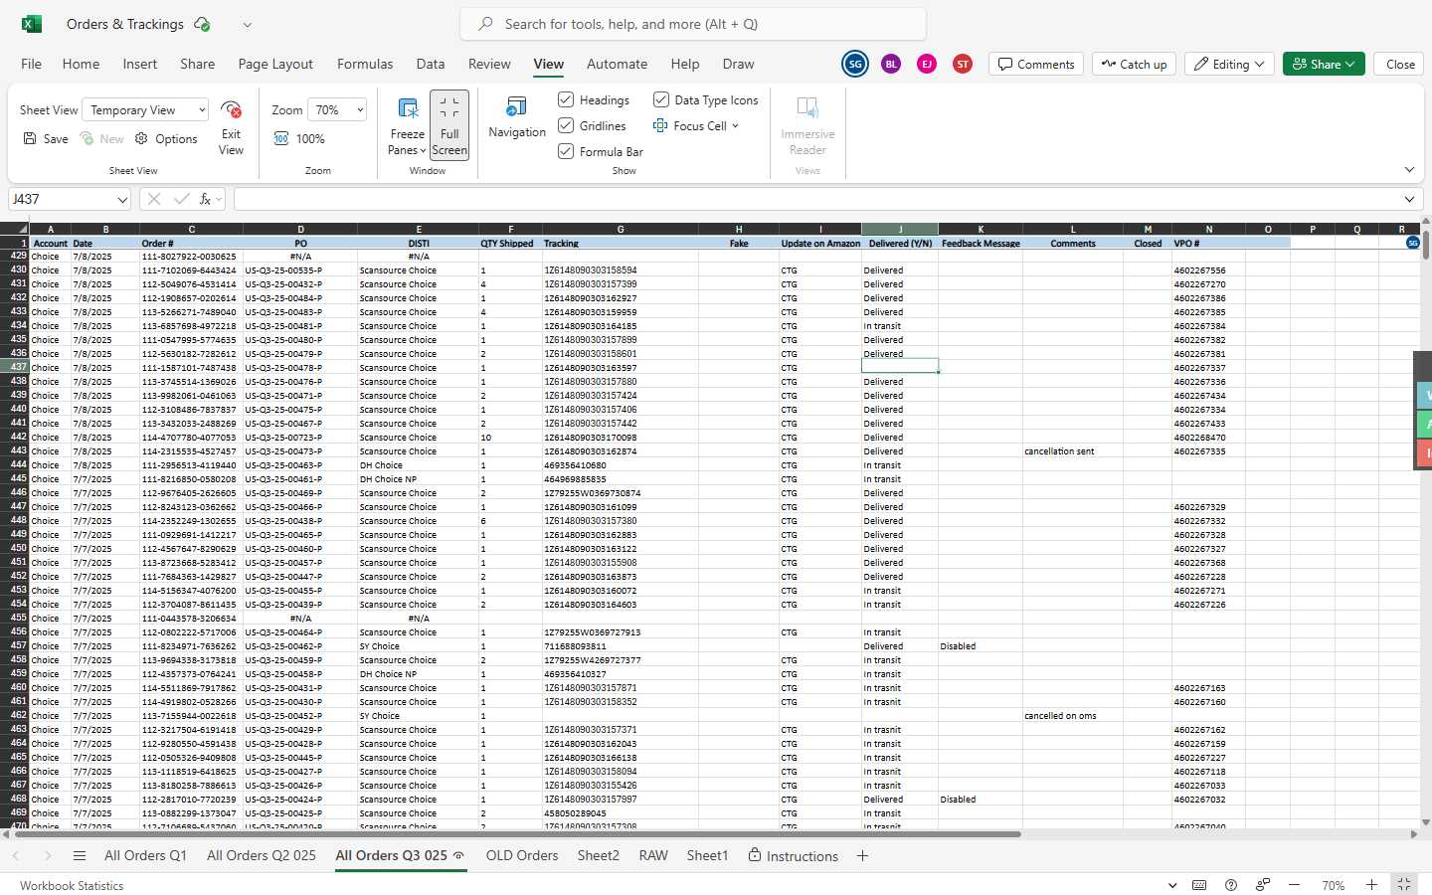Click the SG user avatar

pyautogui.click(x=855, y=64)
